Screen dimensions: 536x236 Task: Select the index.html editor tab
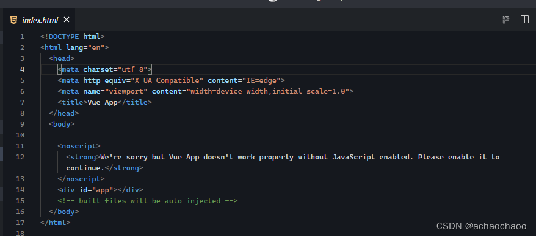coord(39,19)
